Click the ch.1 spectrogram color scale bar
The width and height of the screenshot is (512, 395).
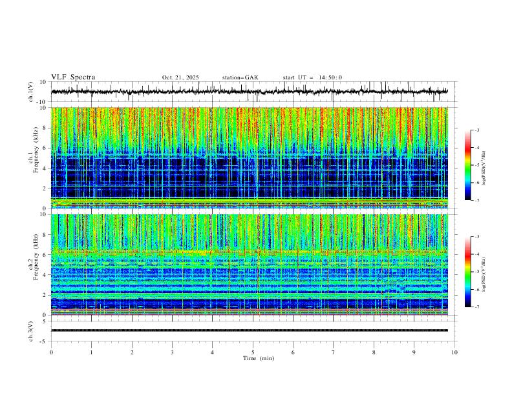click(x=468, y=165)
